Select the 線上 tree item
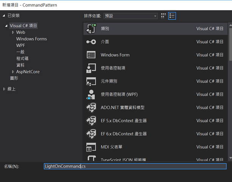The width and height of the screenshot is (232, 182). (x=11, y=89)
